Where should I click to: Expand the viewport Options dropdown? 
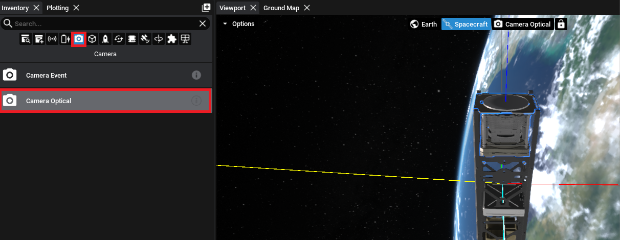click(x=238, y=24)
